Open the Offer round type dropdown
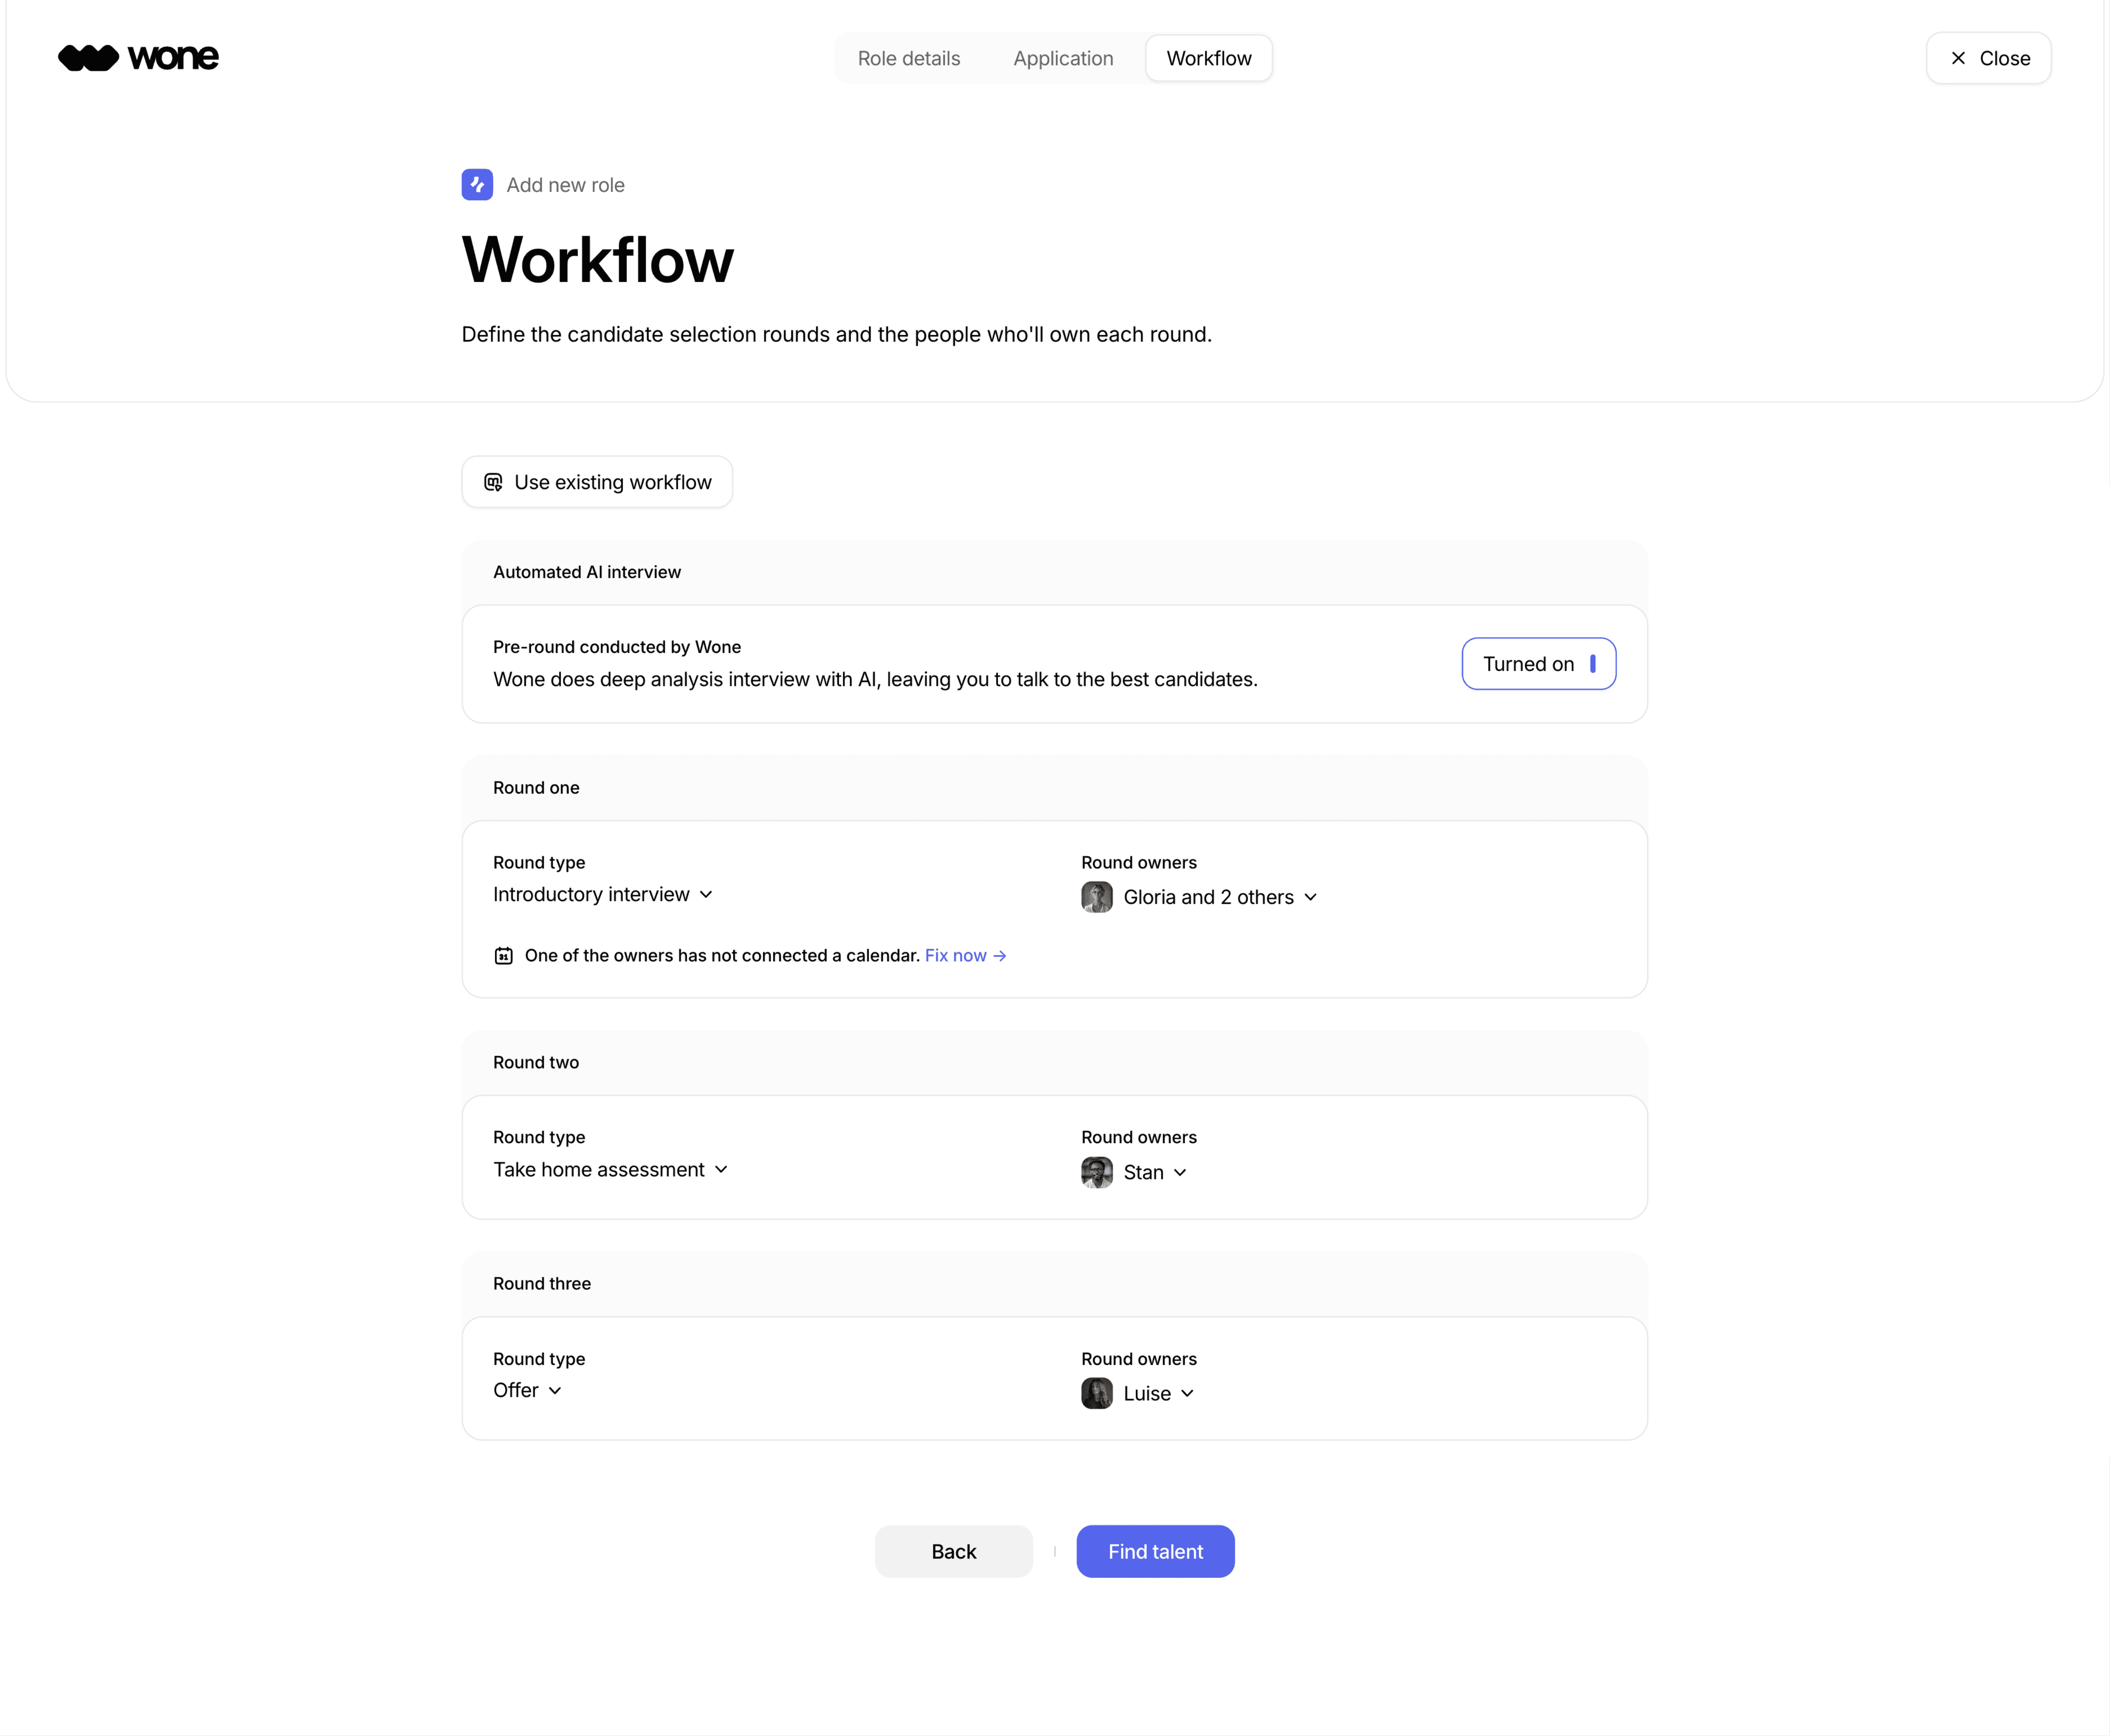2110x1736 pixels. point(527,1390)
